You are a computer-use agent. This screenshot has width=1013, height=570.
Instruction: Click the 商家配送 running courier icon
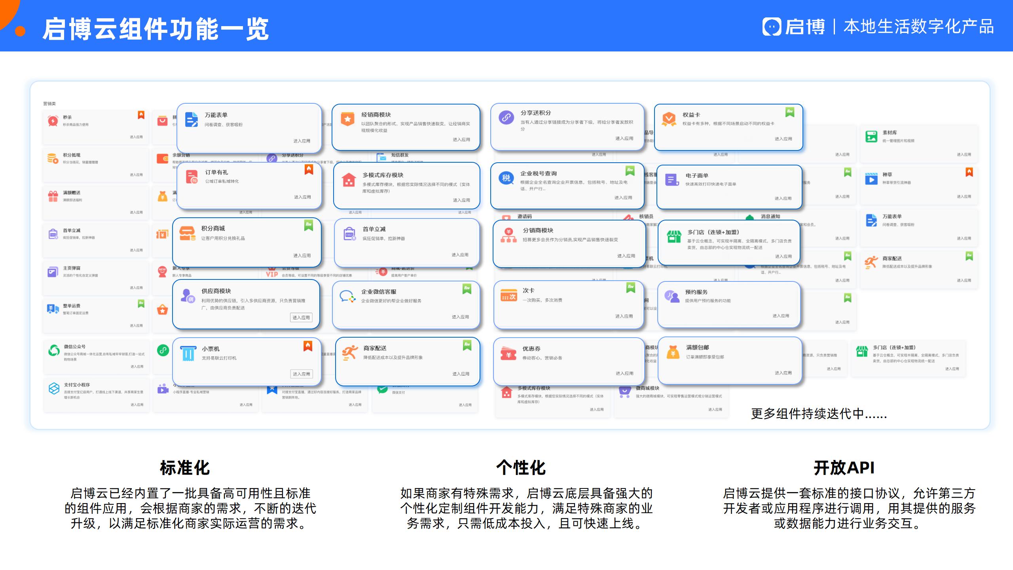(x=350, y=353)
